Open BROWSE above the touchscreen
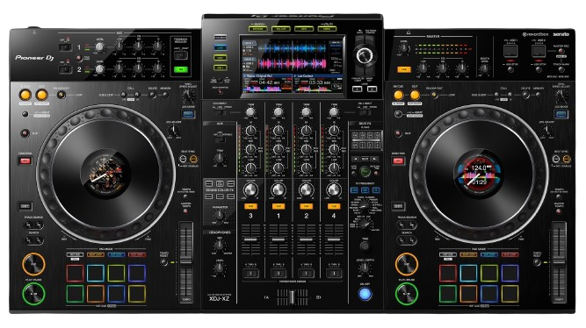Image resolution: width=586 pixels, height=328 pixels. pos(258,29)
